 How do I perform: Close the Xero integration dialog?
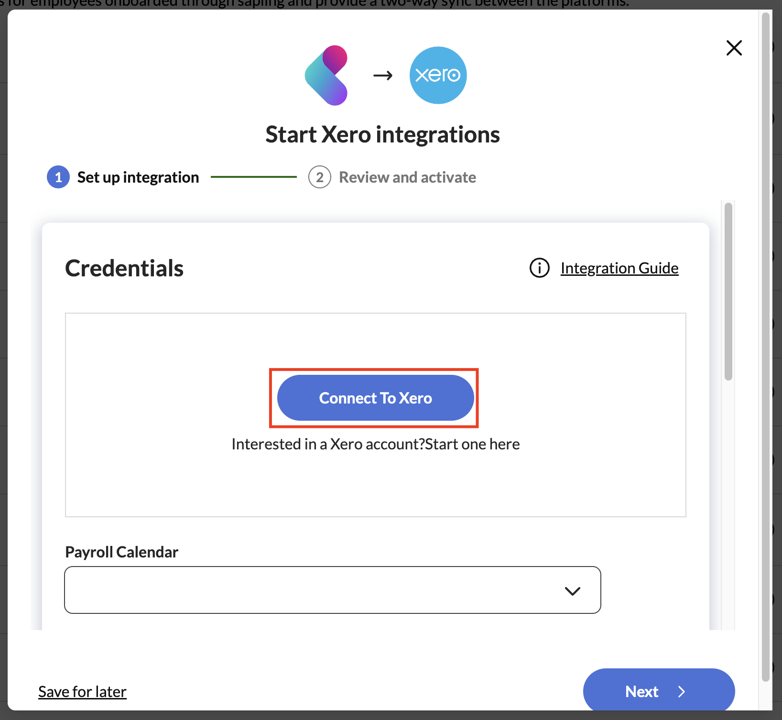[x=734, y=48]
